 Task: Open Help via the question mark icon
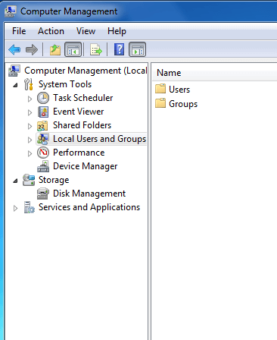click(119, 49)
